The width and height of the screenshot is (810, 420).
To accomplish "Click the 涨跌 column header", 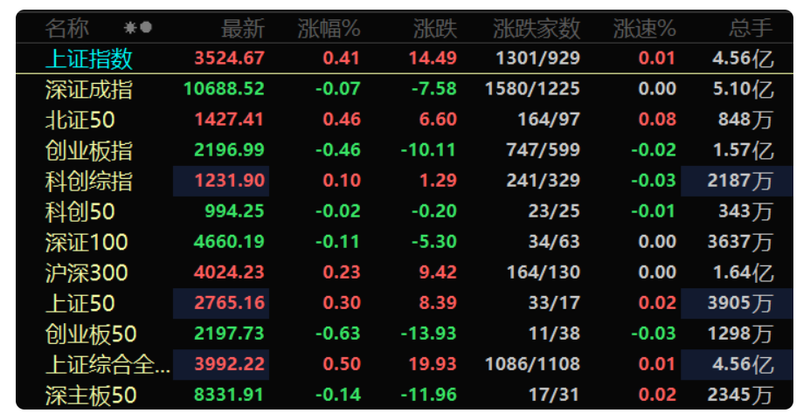I will click(435, 28).
